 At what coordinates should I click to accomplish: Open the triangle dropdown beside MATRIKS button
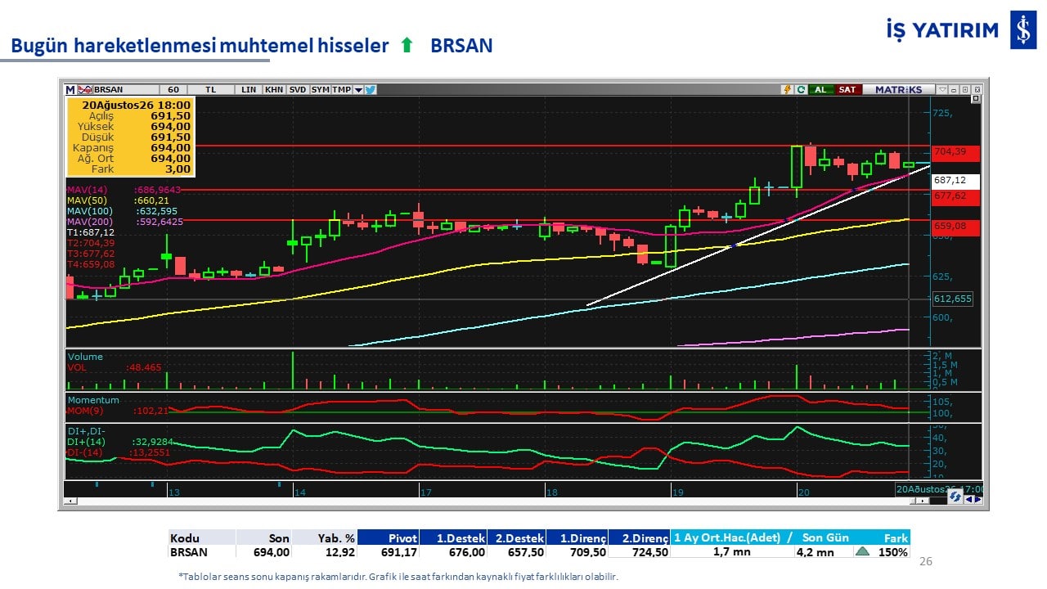942,89
